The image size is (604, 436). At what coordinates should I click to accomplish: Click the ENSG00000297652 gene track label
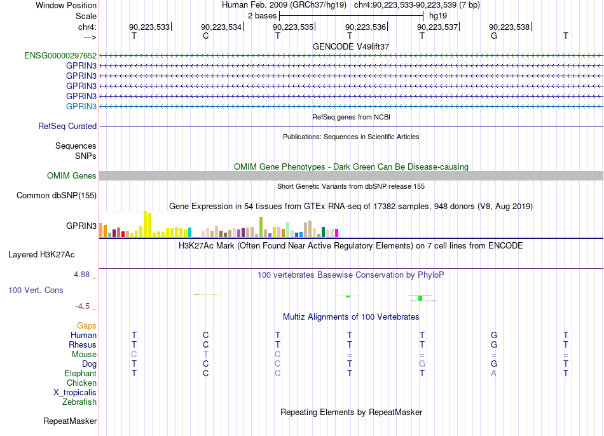click(60, 55)
